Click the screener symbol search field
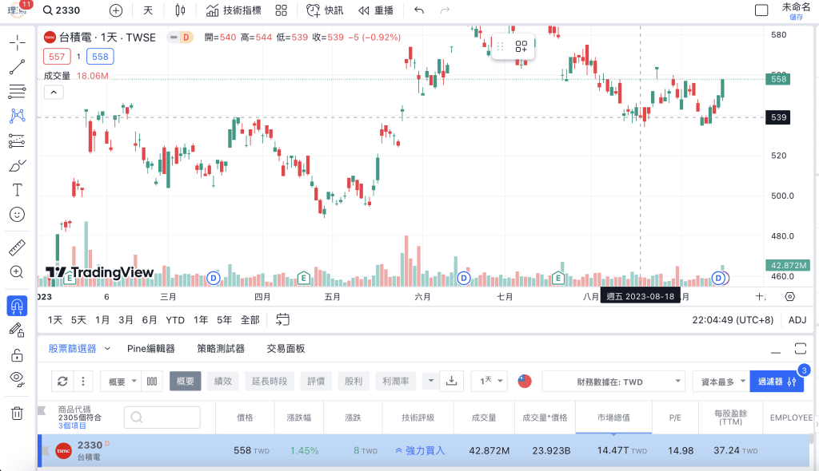The width and height of the screenshot is (819, 471). [x=162, y=418]
